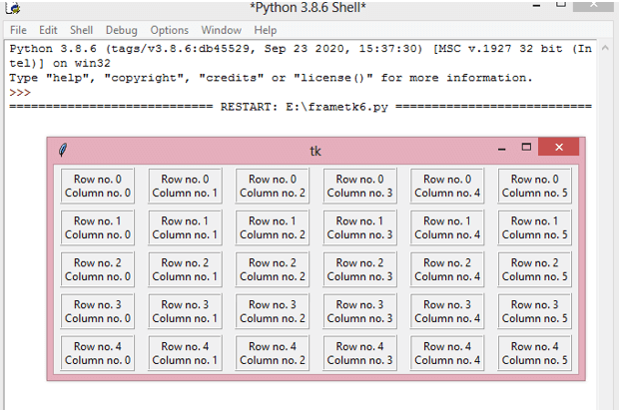619x410 pixels.
Task: Choose the Row no. 4 Column no. 1 button
Action: click(185, 353)
